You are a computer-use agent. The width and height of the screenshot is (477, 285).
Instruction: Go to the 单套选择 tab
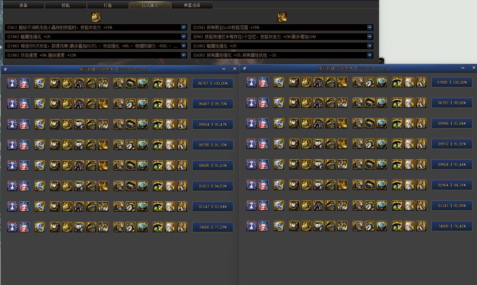[192, 5]
